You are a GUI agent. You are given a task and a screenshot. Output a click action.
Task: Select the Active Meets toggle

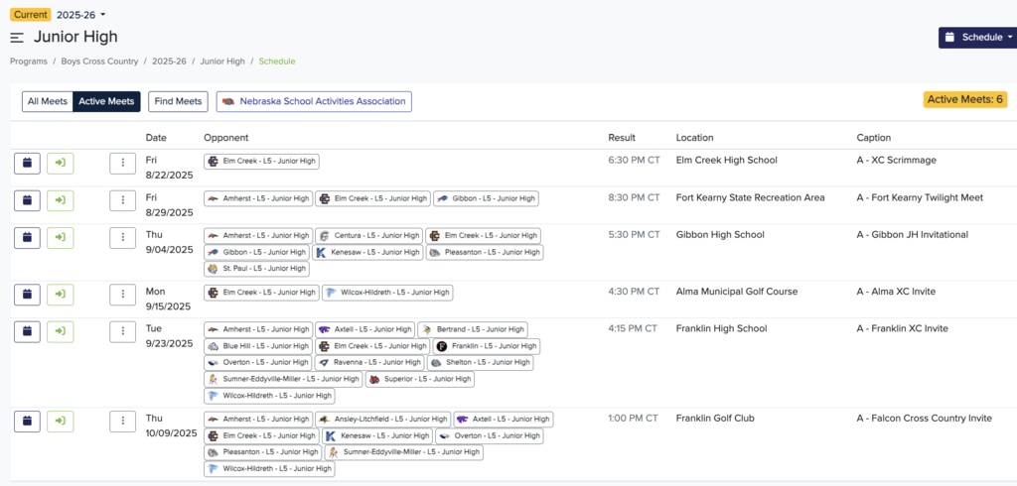coord(106,102)
